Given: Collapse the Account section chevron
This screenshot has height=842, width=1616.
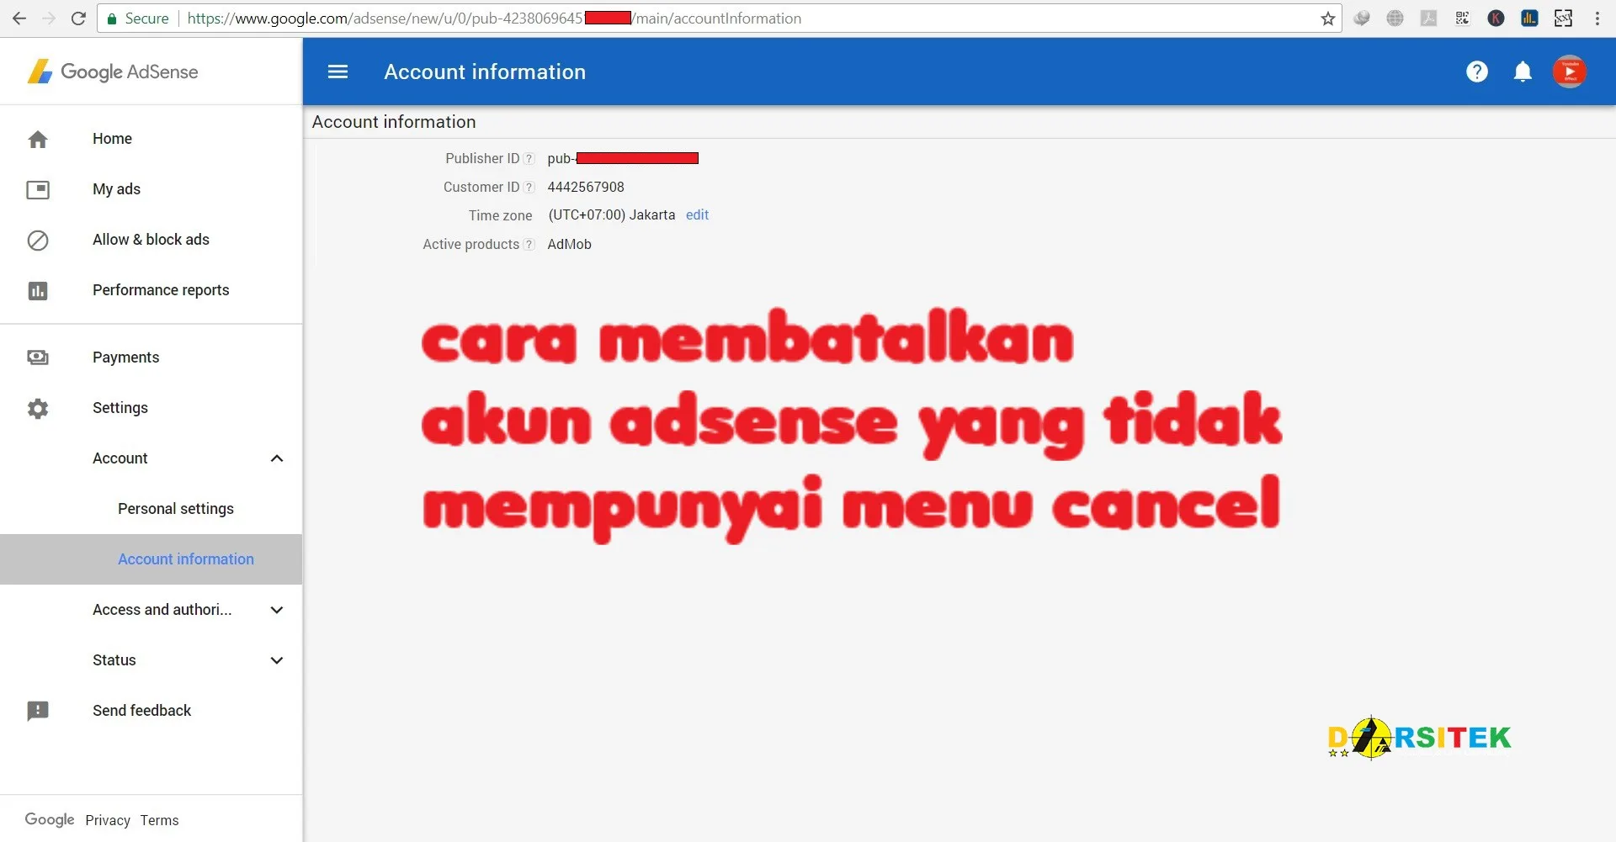Looking at the screenshot, I should point(276,458).
